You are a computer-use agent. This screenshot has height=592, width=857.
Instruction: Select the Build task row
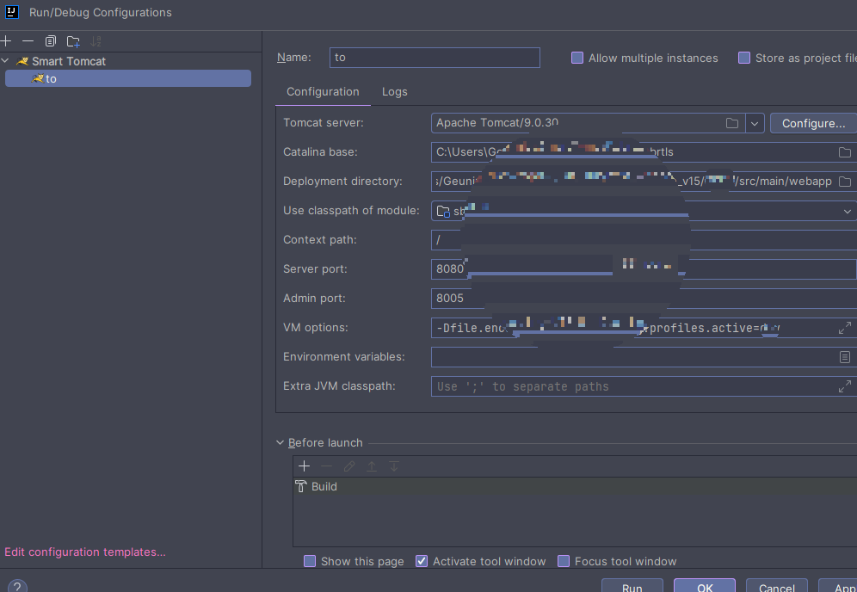tap(575, 486)
